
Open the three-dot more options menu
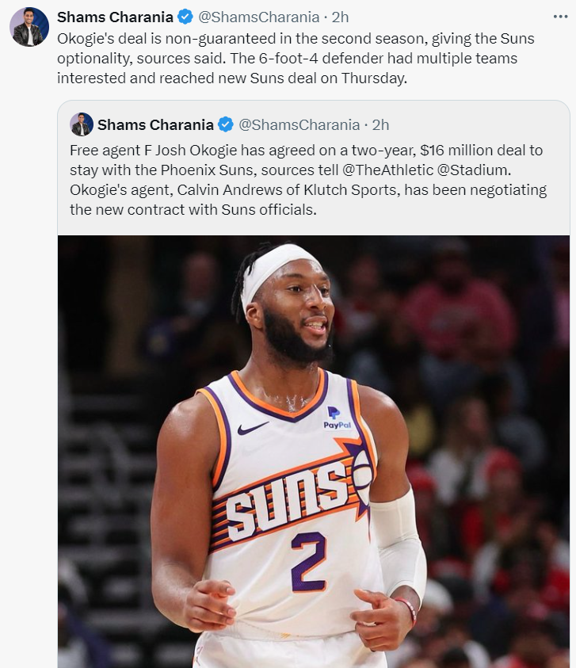[x=560, y=17]
